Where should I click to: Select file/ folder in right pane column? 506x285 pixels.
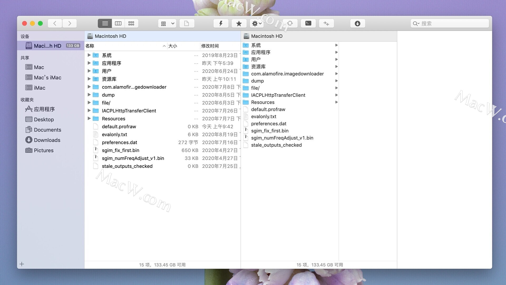tap(290, 88)
